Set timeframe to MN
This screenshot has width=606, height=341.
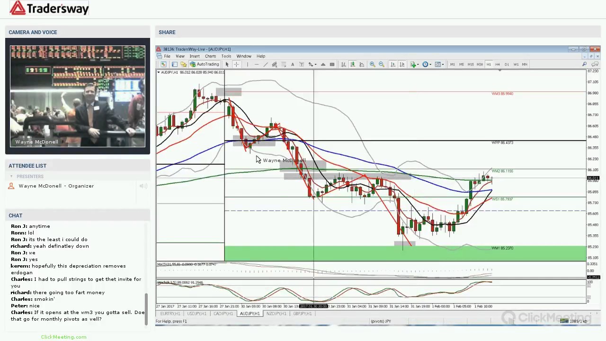tap(525, 64)
